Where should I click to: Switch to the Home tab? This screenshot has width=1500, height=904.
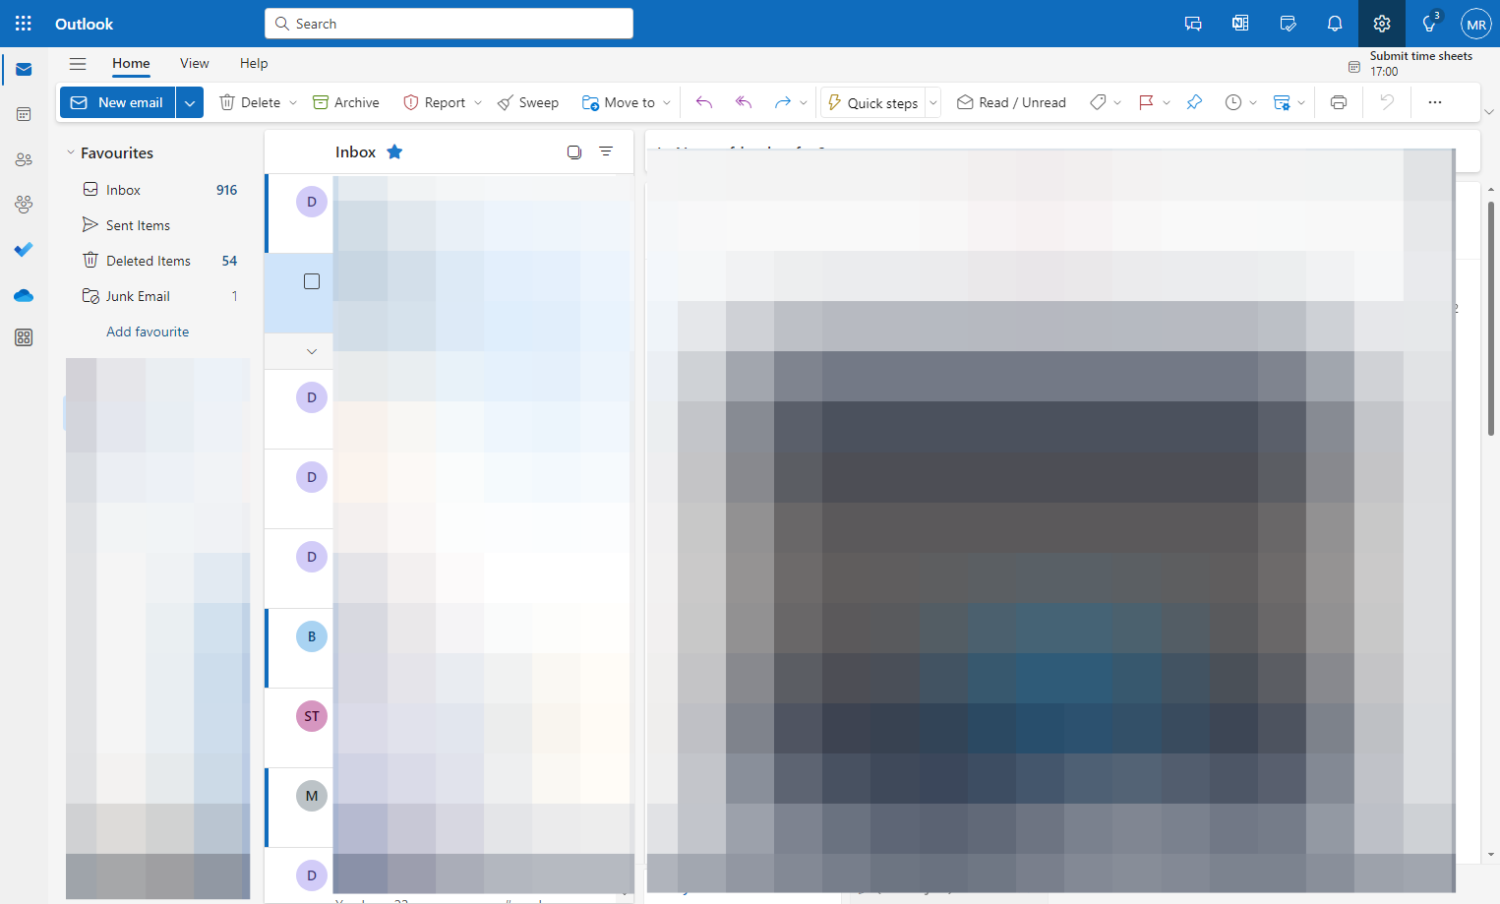[x=131, y=63]
